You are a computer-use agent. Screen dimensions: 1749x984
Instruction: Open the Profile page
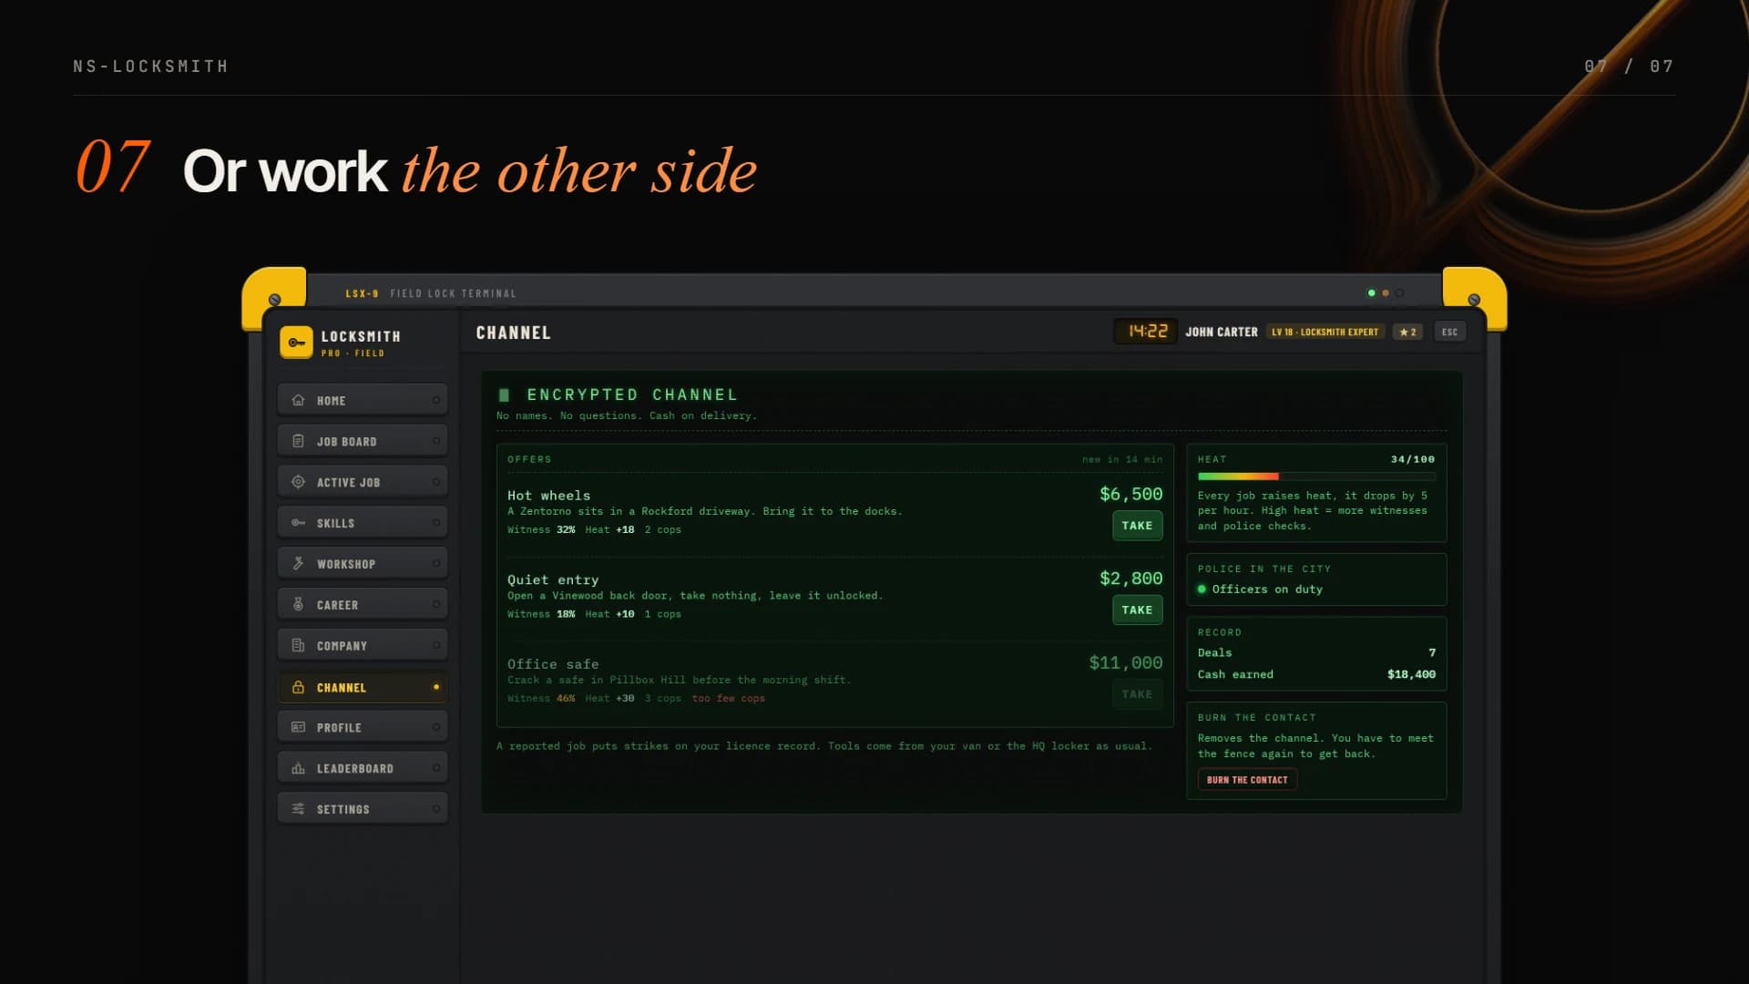click(x=363, y=727)
